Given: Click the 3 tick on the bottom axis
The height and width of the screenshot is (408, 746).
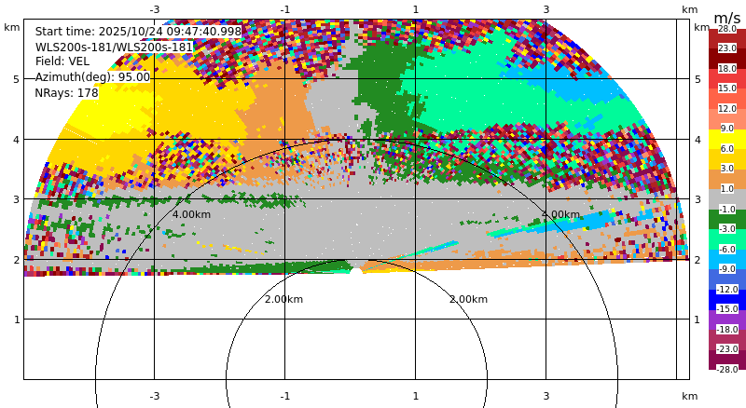Looking at the screenshot, I should pos(546,396).
